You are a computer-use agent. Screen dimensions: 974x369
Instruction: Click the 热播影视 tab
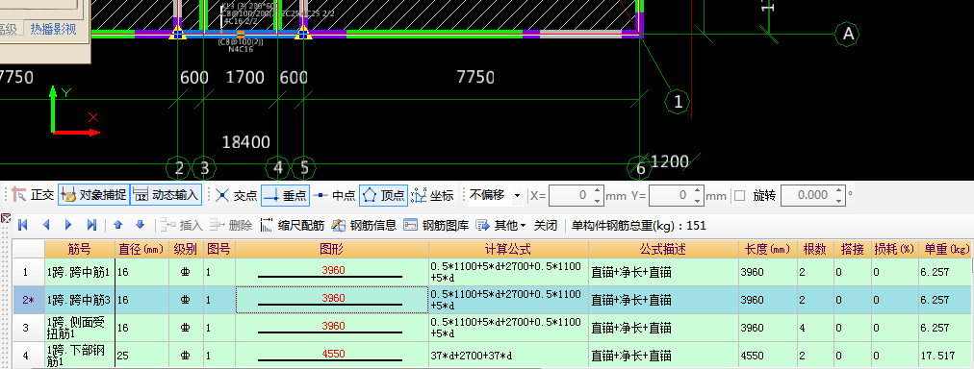pos(54,29)
